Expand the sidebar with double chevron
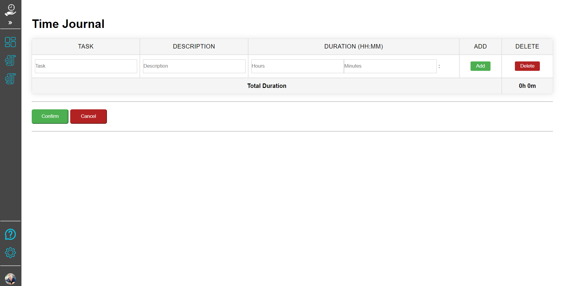 10,23
